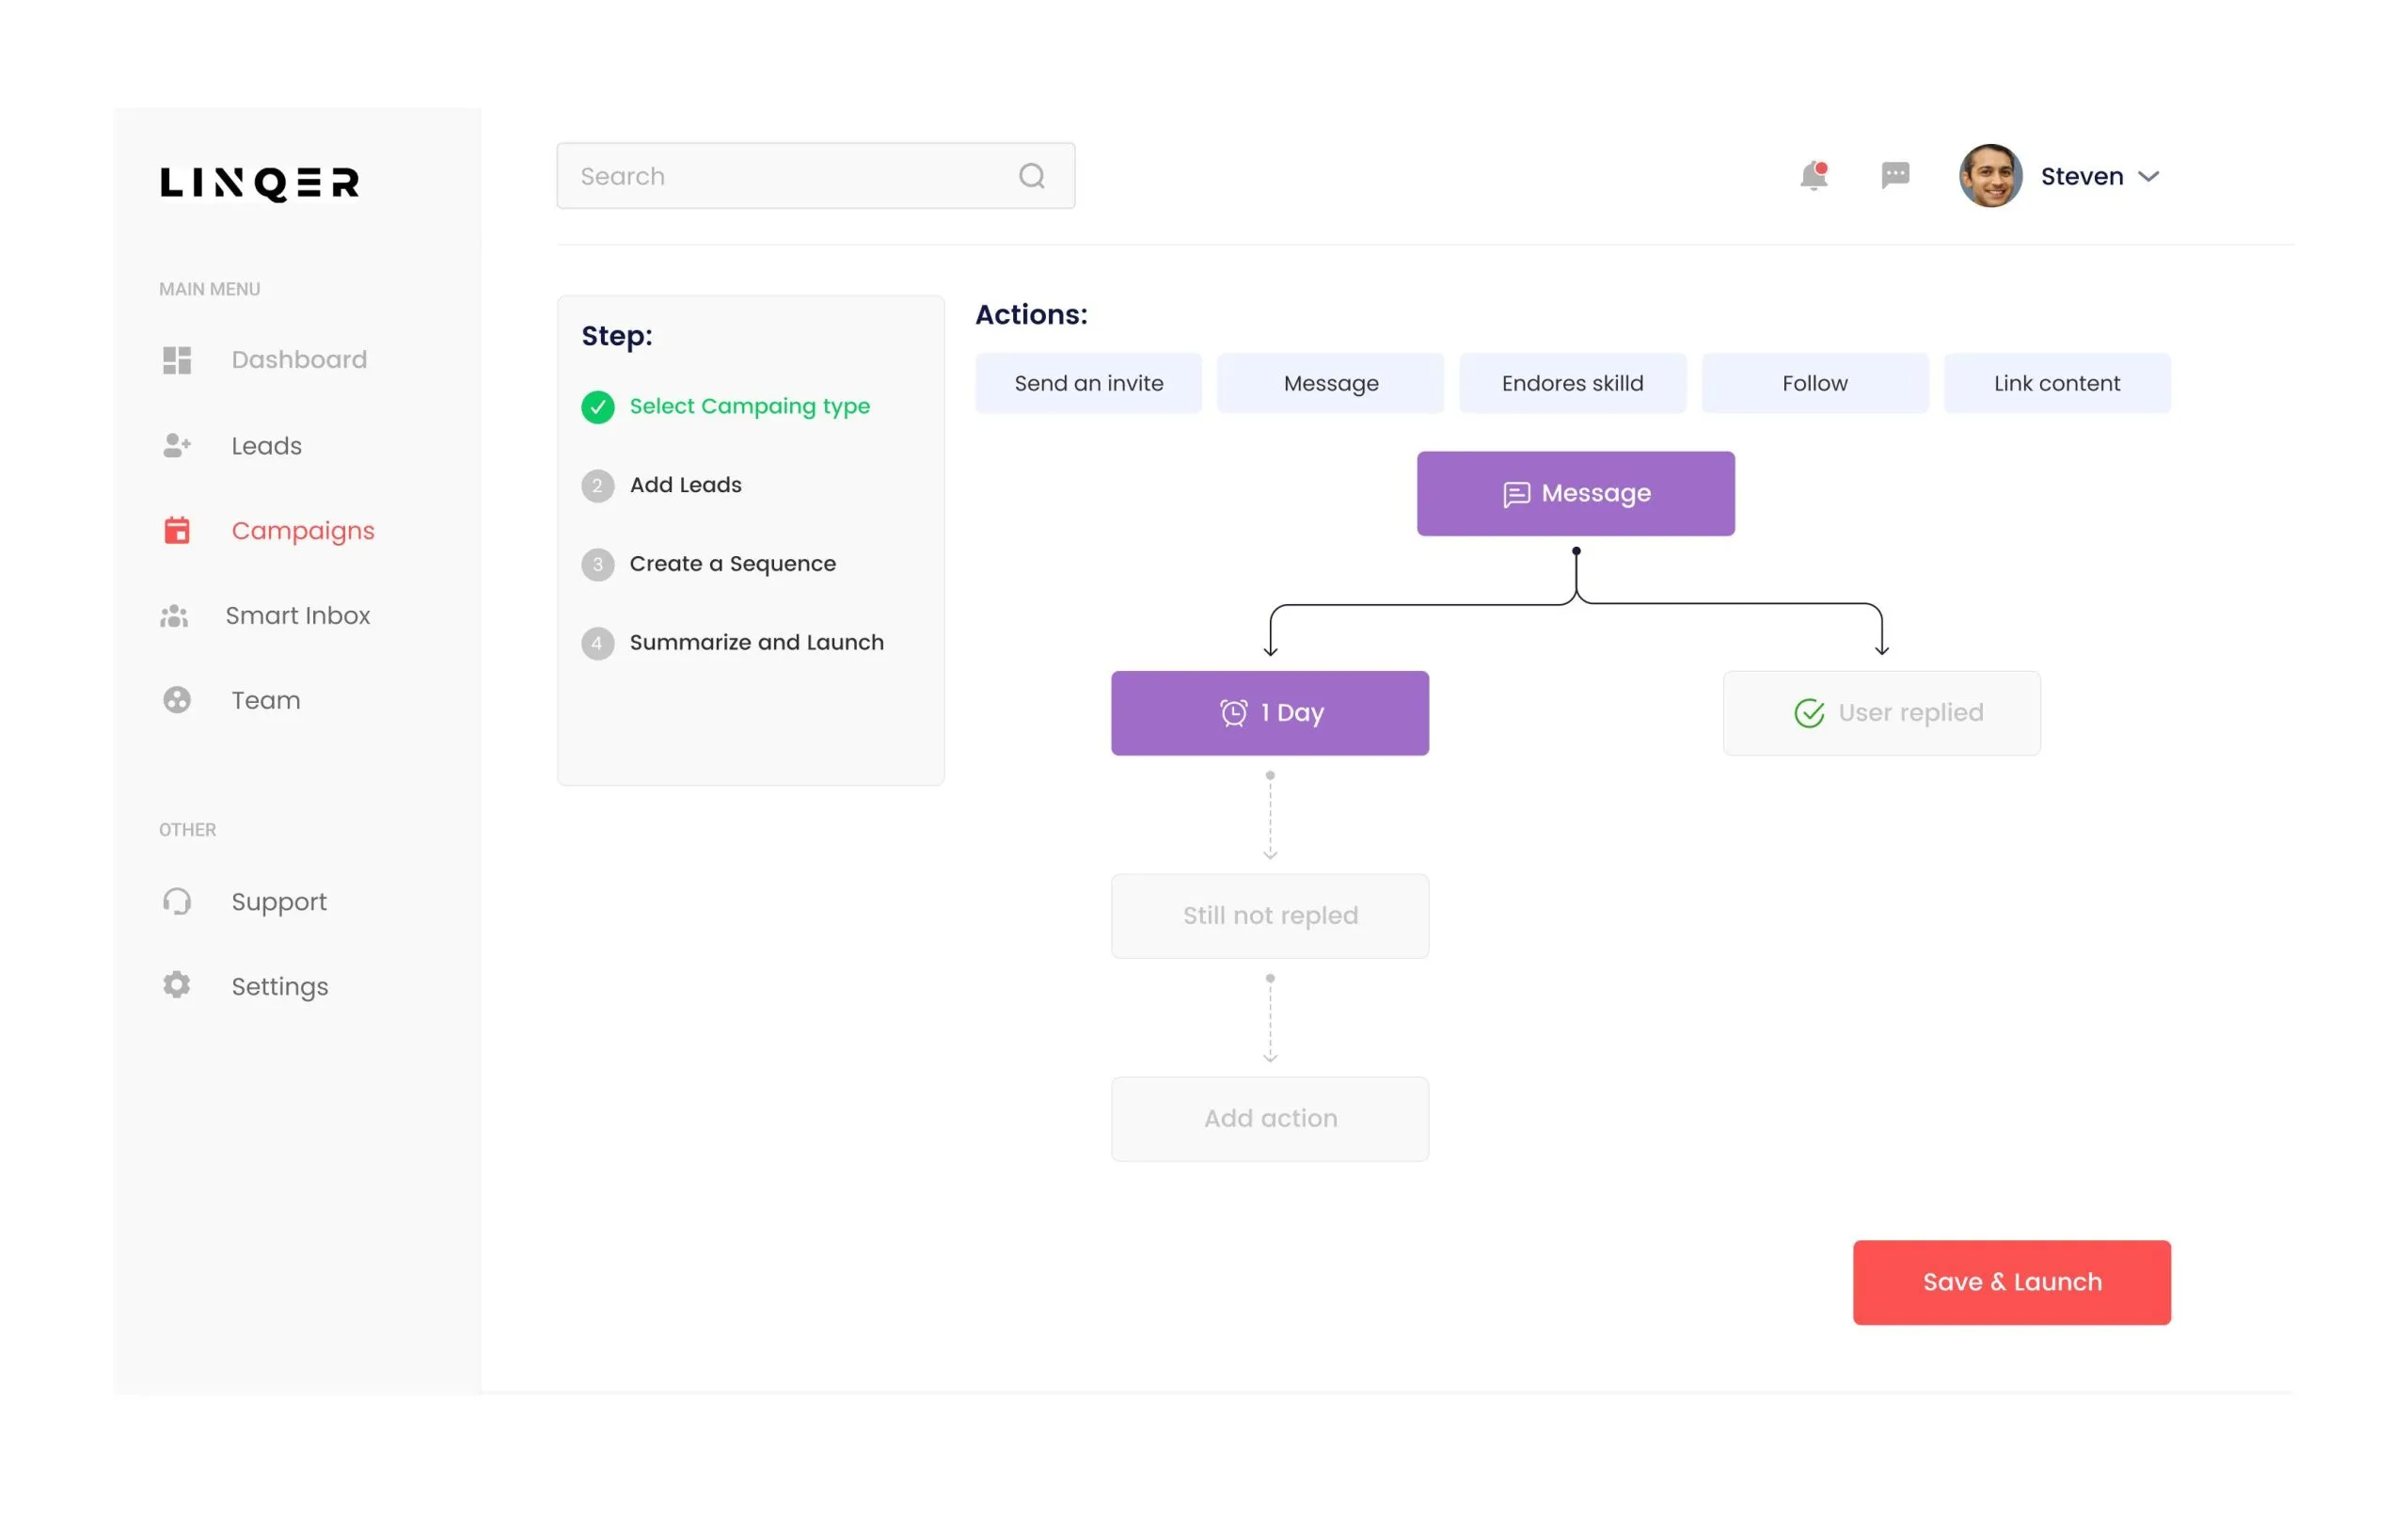Click the Steven profile avatar

[1989, 176]
